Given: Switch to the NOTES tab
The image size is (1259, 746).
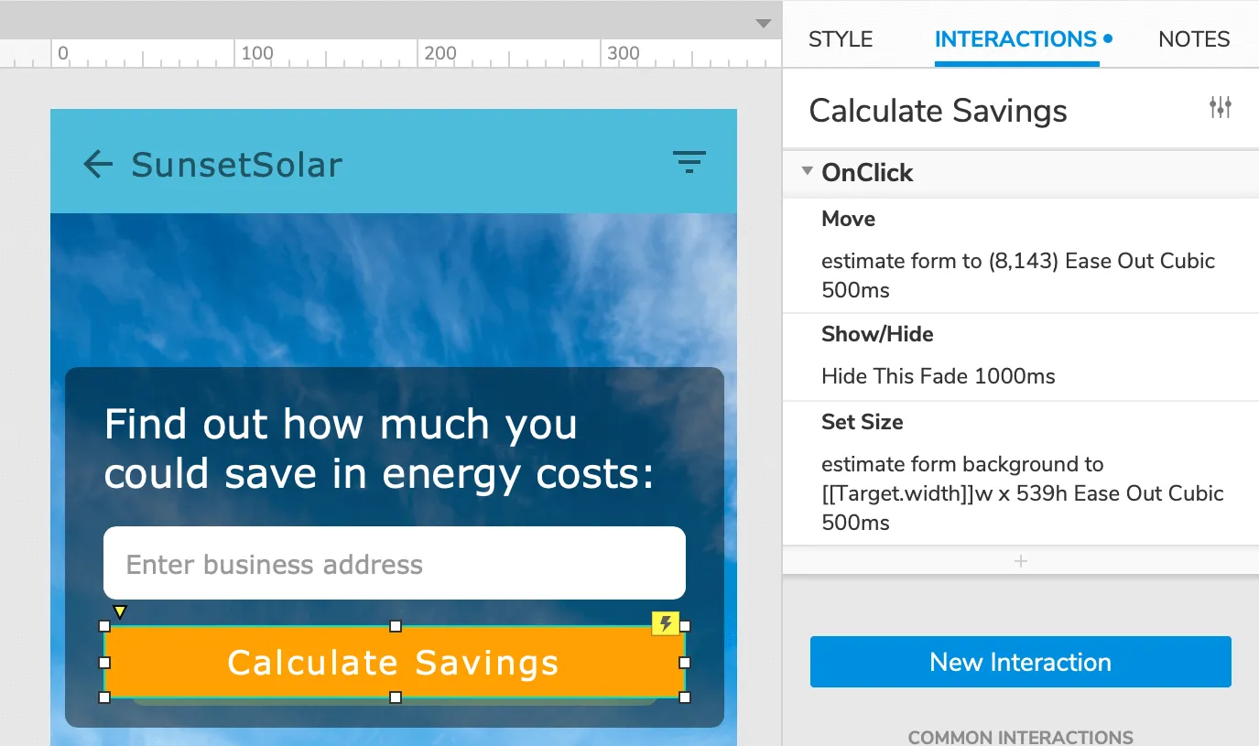Looking at the screenshot, I should (x=1194, y=39).
